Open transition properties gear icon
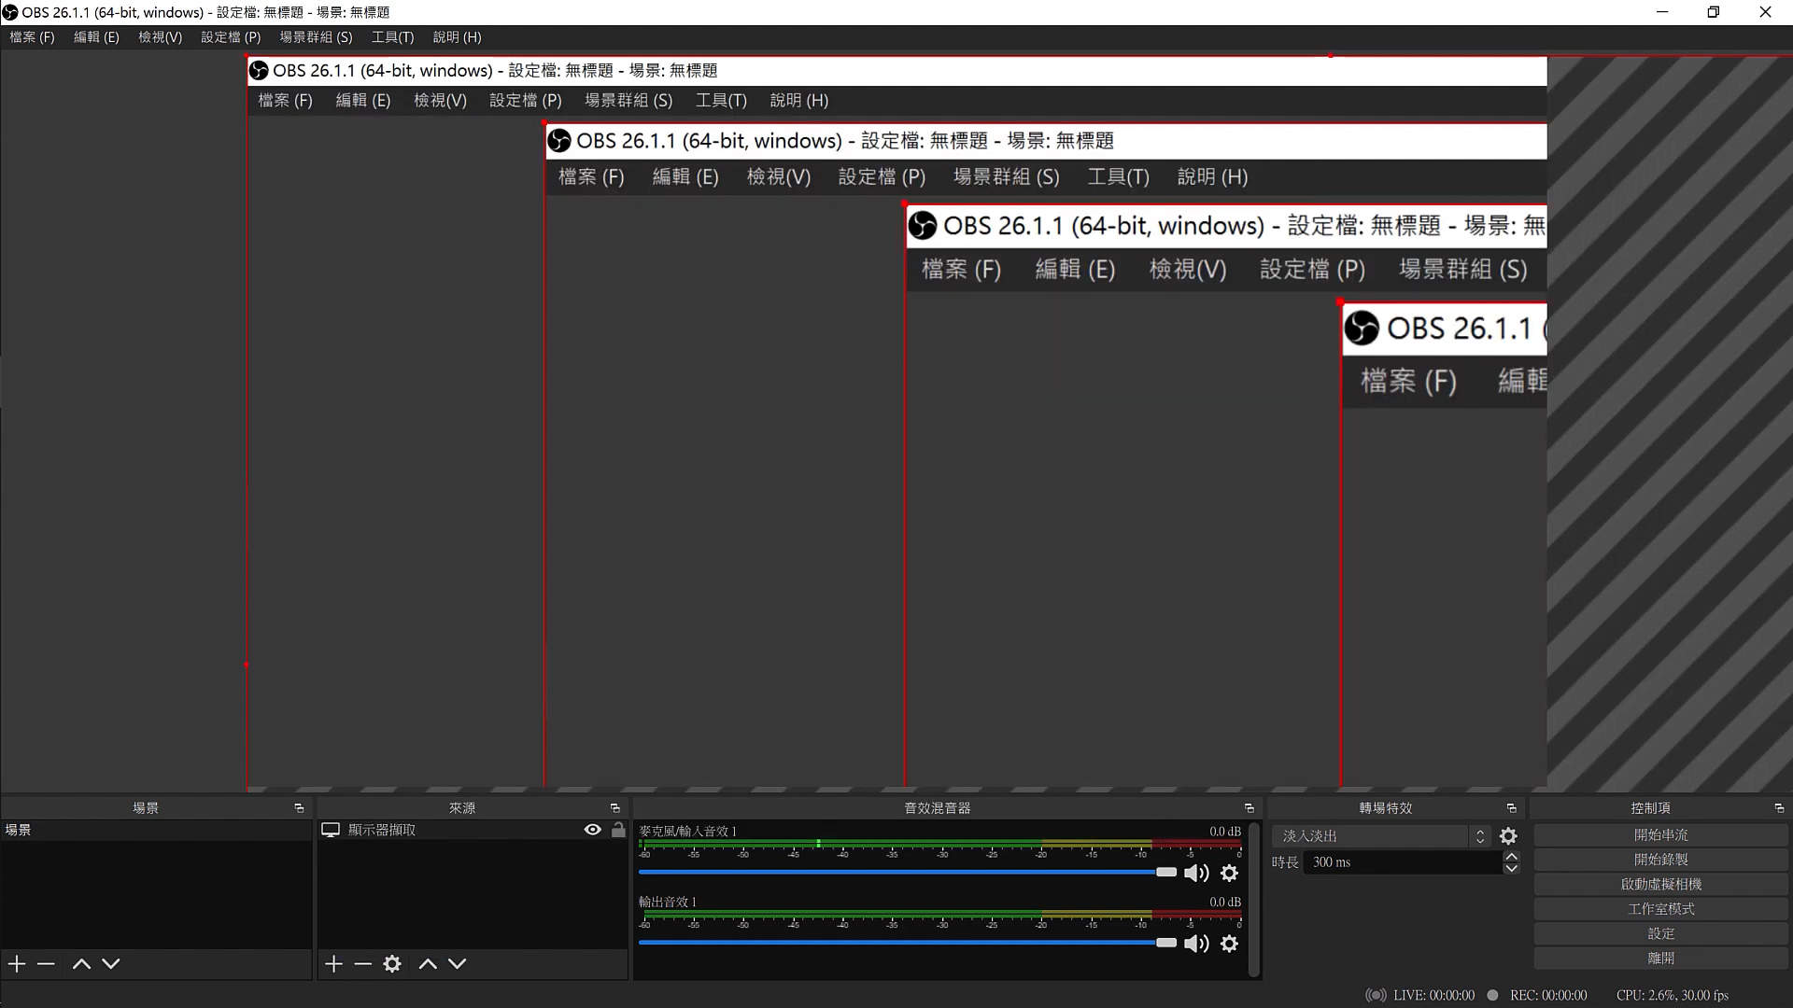 coord(1508,836)
